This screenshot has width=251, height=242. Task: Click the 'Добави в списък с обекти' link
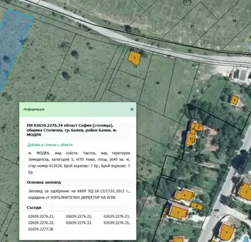[50, 145]
